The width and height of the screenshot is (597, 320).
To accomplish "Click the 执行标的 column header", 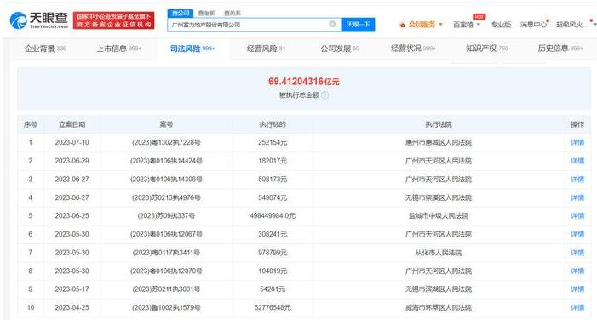I will pos(273,124).
